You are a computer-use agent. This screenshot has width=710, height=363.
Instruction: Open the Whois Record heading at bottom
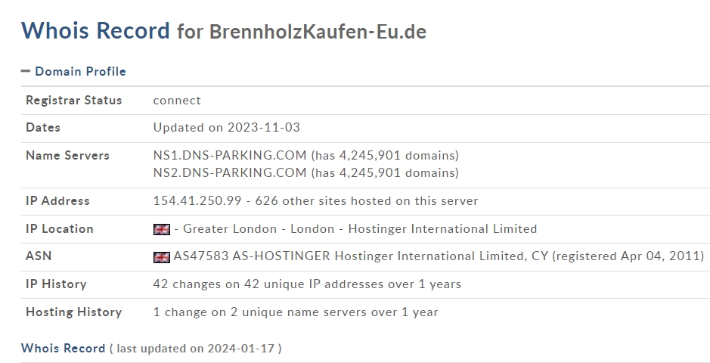pos(63,348)
